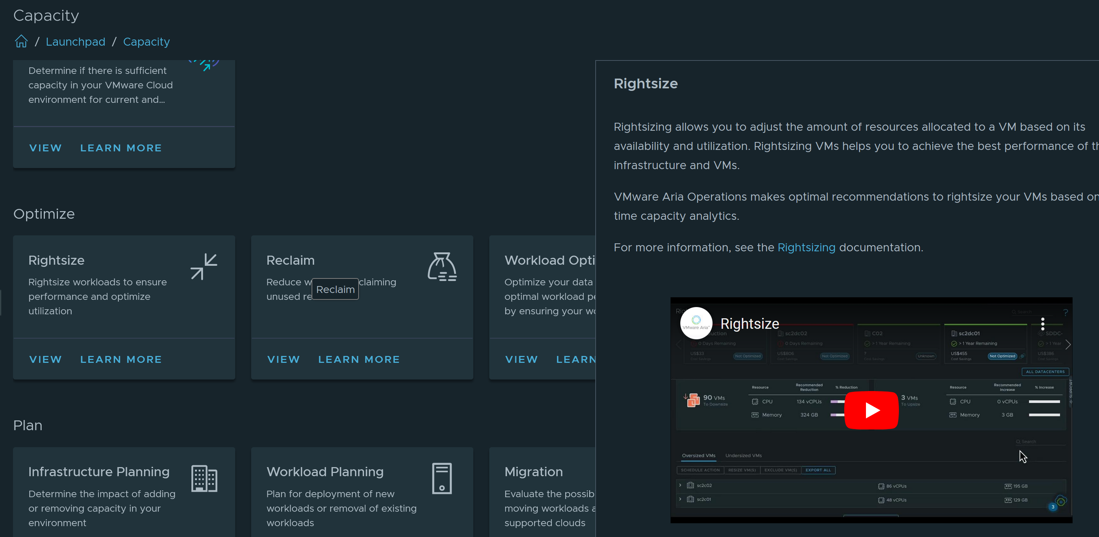Click the Infrastructure Planning buildings icon
This screenshot has height=537, width=1099.
204,478
